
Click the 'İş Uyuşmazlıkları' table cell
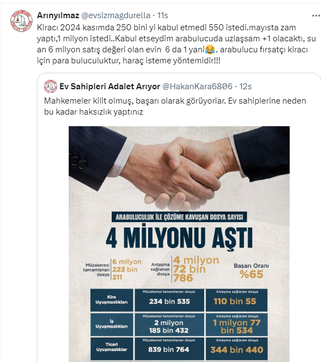(112, 324)
